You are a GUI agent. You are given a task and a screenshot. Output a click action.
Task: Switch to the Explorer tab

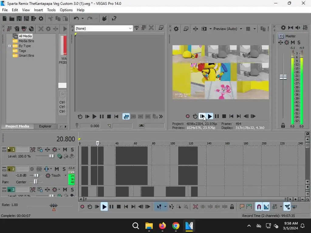click(x=45, y=126)
